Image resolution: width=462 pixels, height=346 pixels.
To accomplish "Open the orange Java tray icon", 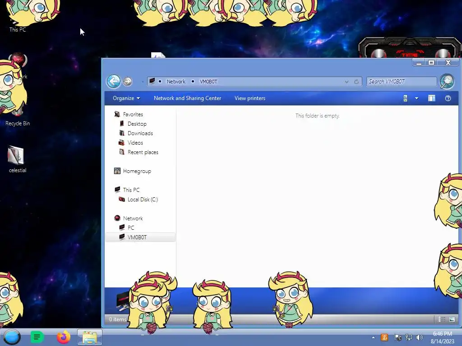I will click(384, 337).
